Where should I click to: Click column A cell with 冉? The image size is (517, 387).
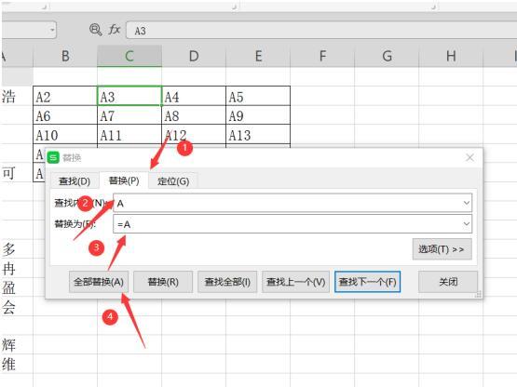[17, 268]
